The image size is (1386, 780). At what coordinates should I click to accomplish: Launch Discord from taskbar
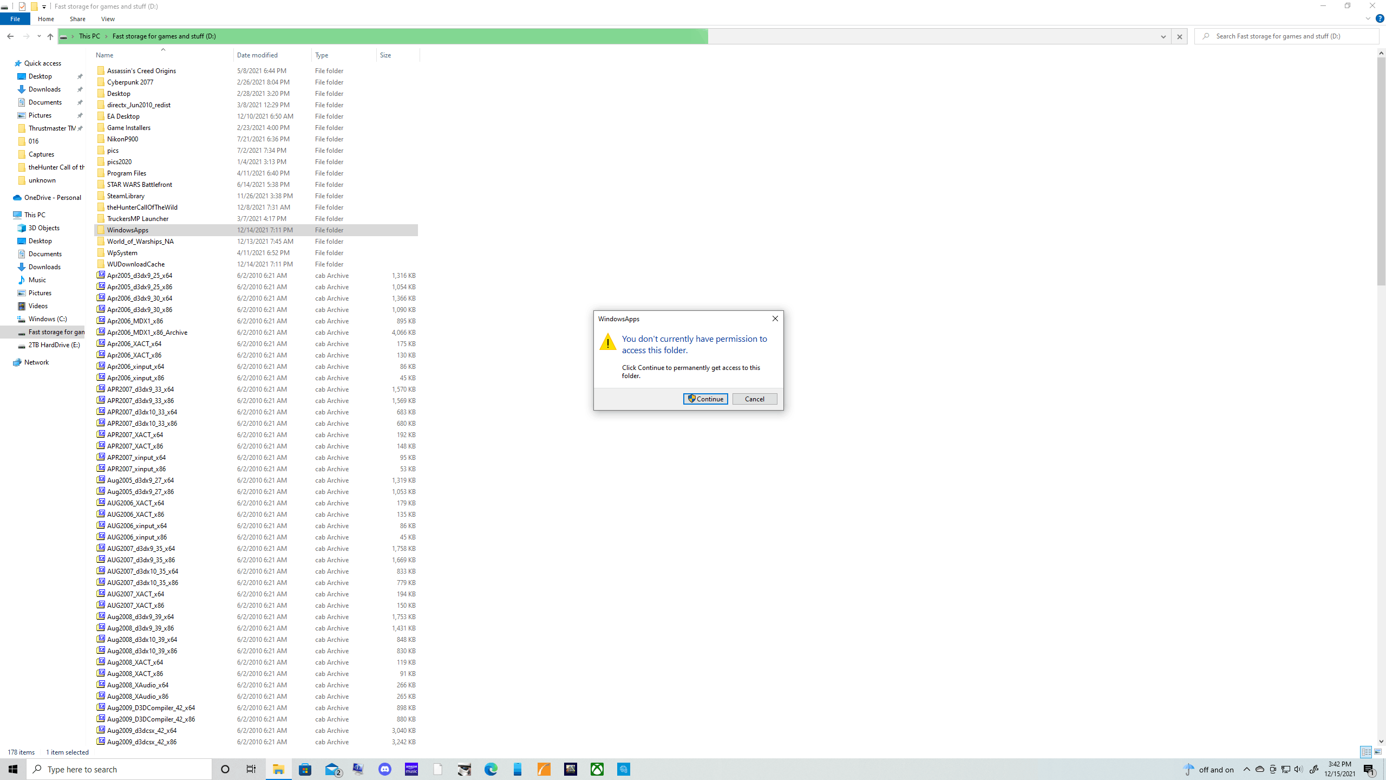coord(385,769)
